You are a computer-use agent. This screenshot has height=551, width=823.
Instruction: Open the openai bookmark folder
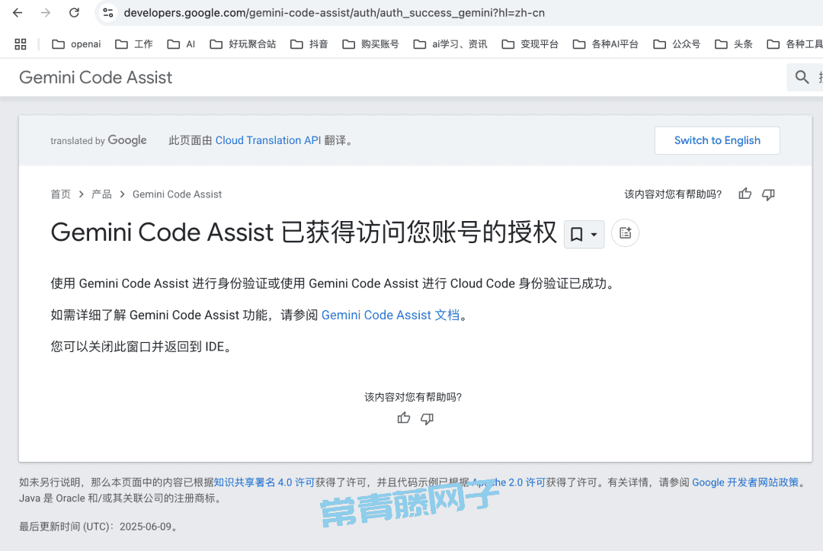[76, 44]
